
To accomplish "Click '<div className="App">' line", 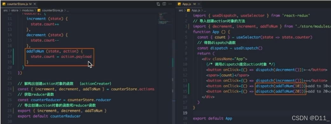I will [x=224, y=59].
